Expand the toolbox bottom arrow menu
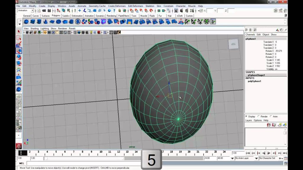This screenshot has height=170, width=303. (x=19, y=135)
